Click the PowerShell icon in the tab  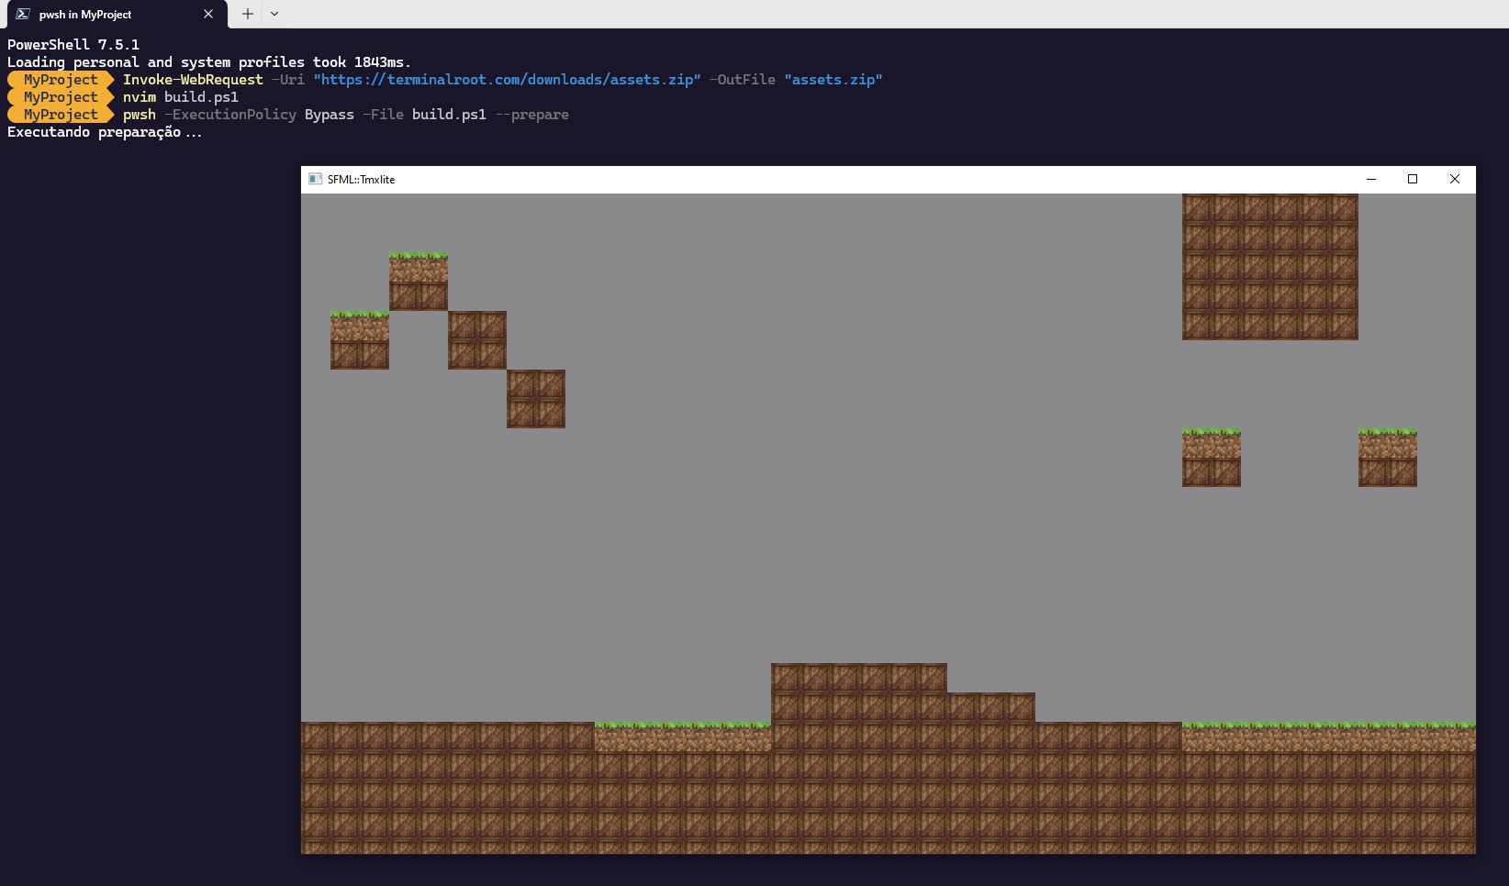(23, 14)
